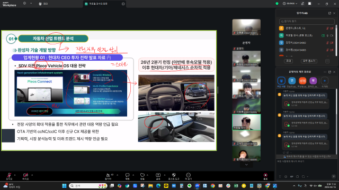Viewport: 339px width, 190px height.
Task: Click the green encryption shield icon
Action: 277,4
